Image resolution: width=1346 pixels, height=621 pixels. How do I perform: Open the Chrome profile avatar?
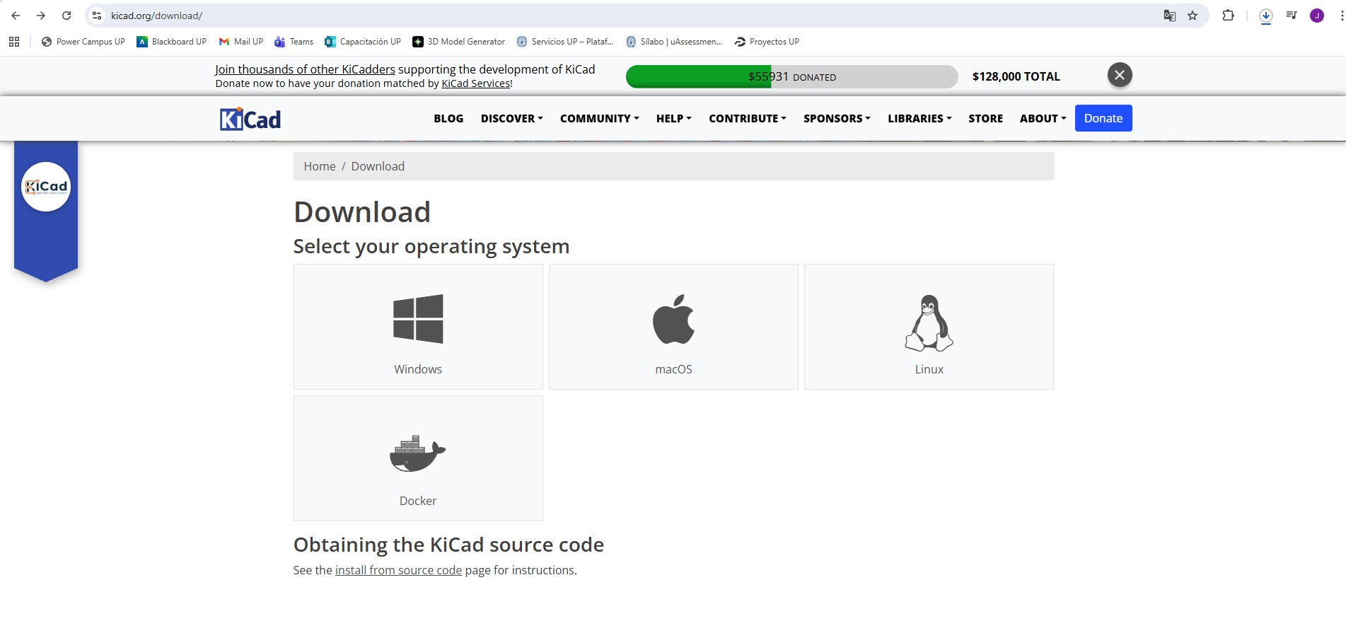1317,16
